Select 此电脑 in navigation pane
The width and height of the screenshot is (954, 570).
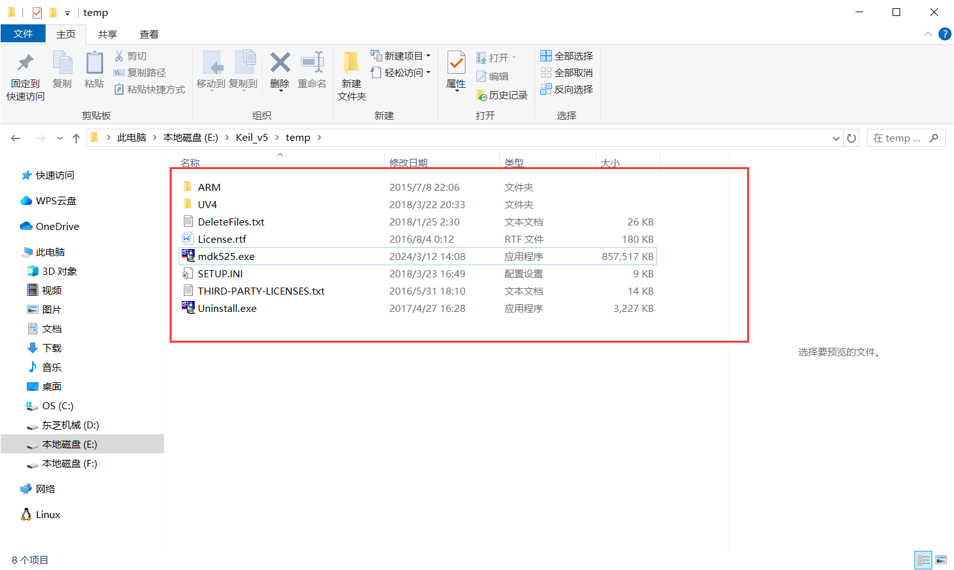point(44,252)
